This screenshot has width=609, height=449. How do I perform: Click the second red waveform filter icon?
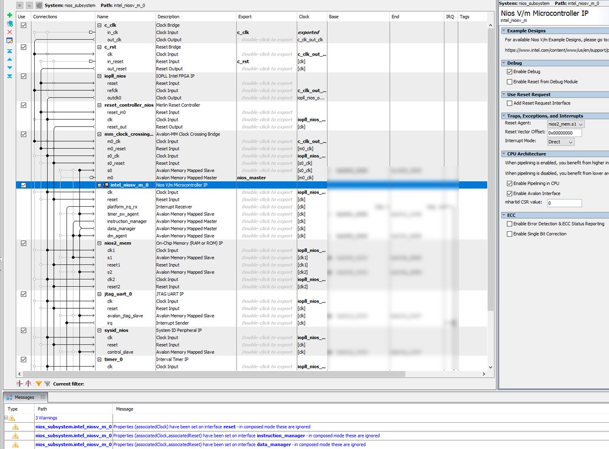[x=29, y=384]
